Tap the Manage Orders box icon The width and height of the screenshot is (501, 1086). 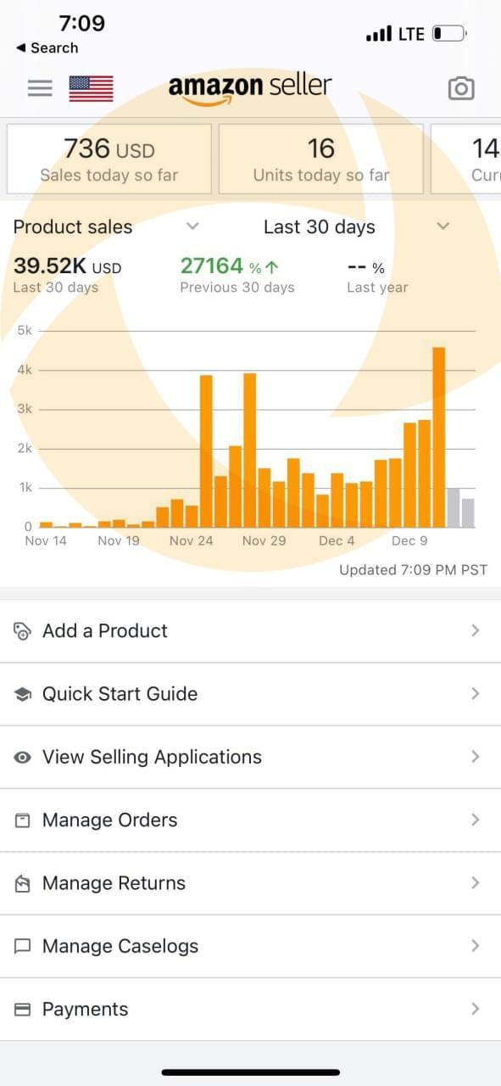click(23, 820)
